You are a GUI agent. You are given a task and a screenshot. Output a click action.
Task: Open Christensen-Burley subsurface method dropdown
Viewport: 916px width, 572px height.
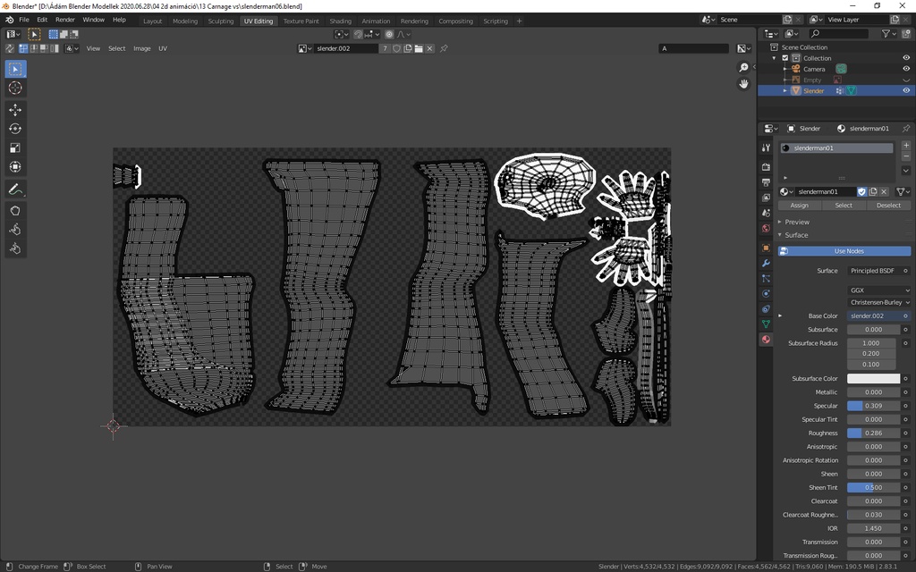coord(878,302)
